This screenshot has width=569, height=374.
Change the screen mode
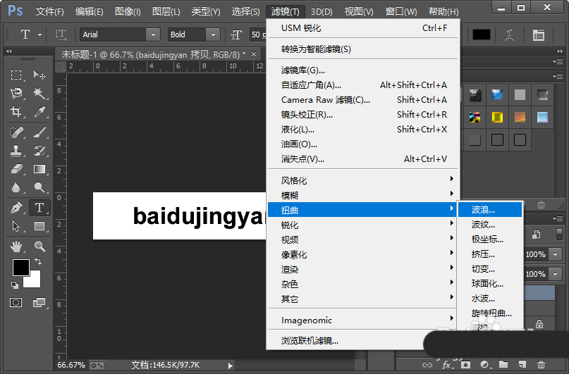39,302
